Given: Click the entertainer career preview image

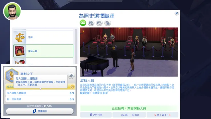Looking at the screenshot, I should pyautogui.click(x=129, y=52).
